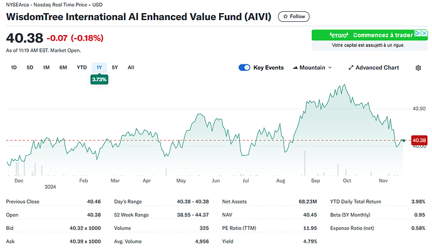The image size is (432, 251).
Task: Click the Net Assets value 68.23M
Action: tap(308, 202)
